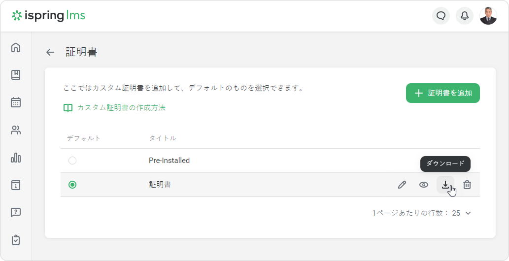
Task: Click the 証明書を追加 button
Action: (x=442, y=93)
